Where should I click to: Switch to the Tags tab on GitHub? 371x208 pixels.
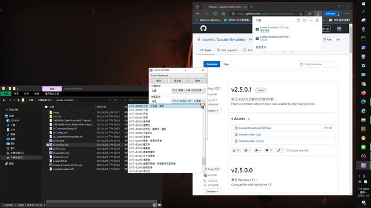[226, 64]
